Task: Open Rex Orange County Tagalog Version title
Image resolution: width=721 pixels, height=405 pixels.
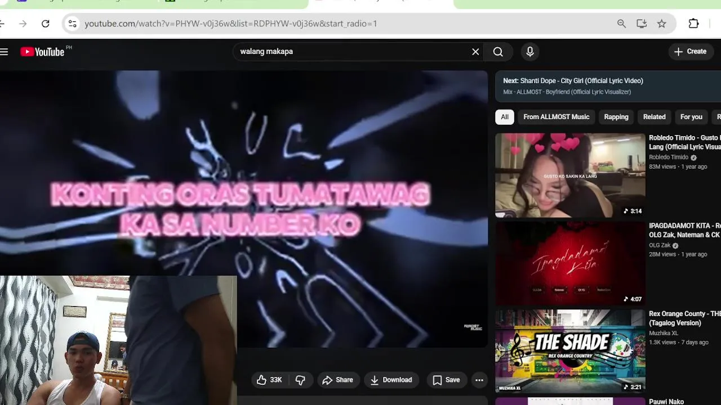Action: click(x=685, y=318)
